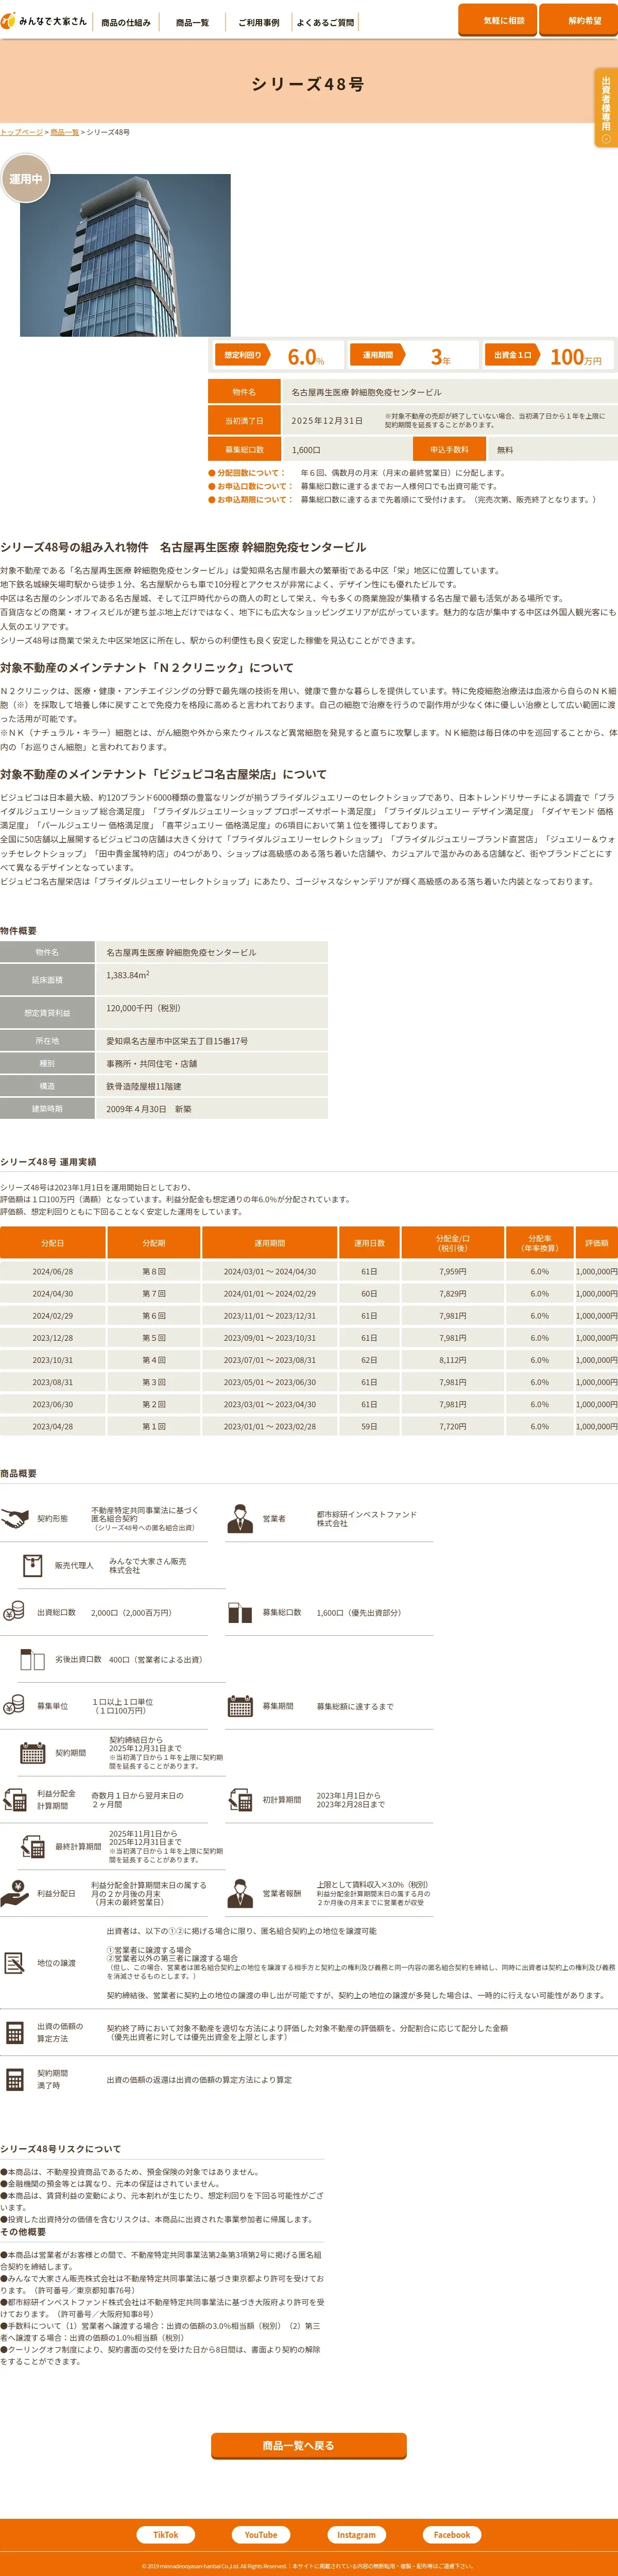
Task: Click the businessman icon beside 営業者
Action: coord(240,1518)
